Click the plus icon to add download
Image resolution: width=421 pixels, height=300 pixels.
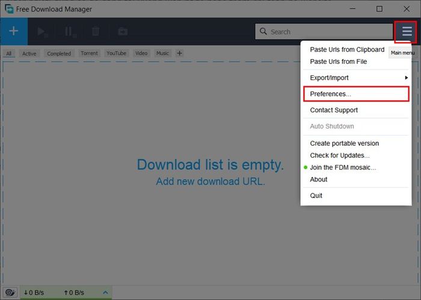[x=14, y=31]
